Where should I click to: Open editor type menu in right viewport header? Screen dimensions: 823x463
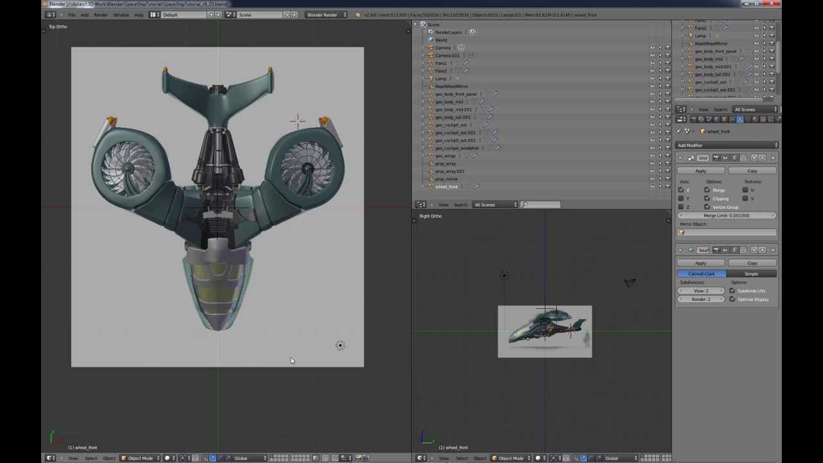[x=421, y=458]
